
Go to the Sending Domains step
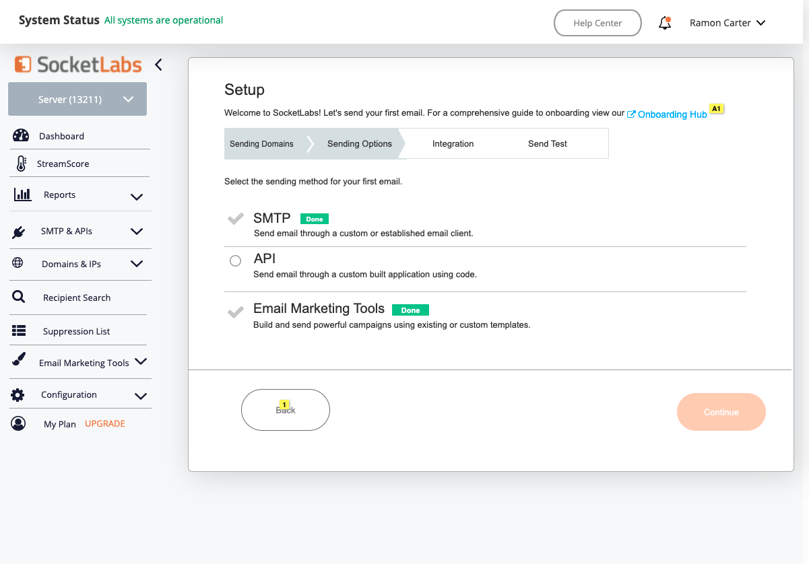[x=261, y=143]
